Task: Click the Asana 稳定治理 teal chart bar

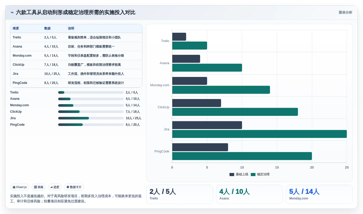Action: point(207,68)
